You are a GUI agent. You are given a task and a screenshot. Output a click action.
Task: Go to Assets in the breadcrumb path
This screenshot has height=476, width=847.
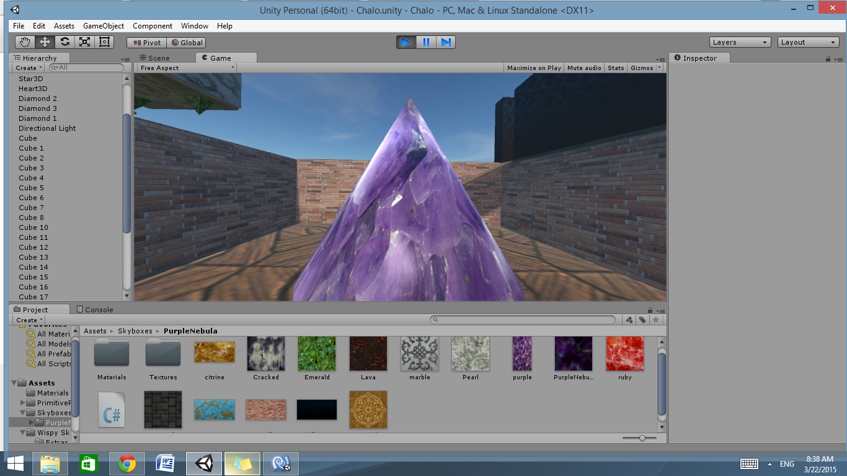click(95, 331)
